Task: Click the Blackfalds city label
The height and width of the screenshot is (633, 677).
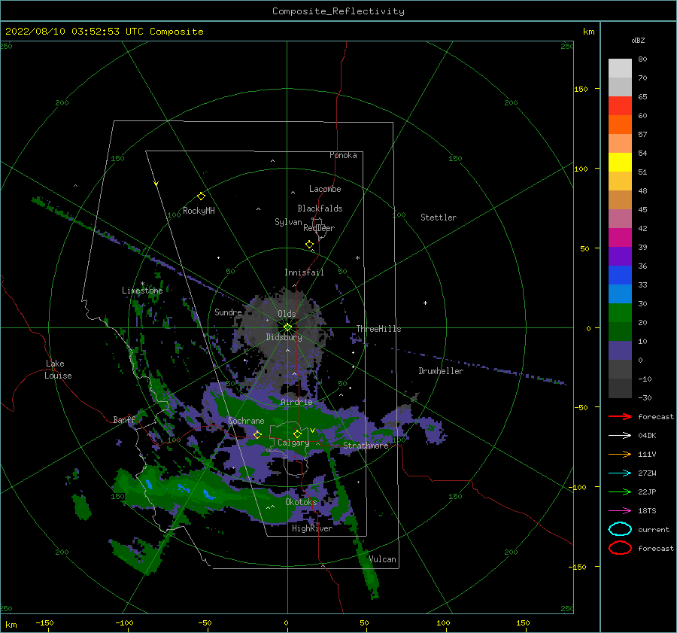Action: (x=320, y=208)
